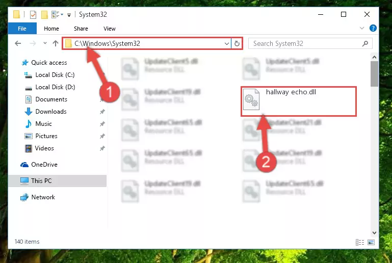This screenshot has width=392, height=263.
Task: Click the Music note icon
Action: [x=29, y=124]
